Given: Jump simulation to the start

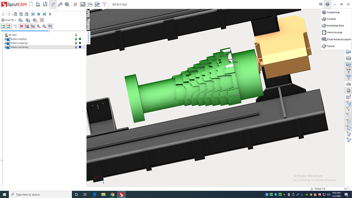Looking at the screenshot, I should coord(33,14).
